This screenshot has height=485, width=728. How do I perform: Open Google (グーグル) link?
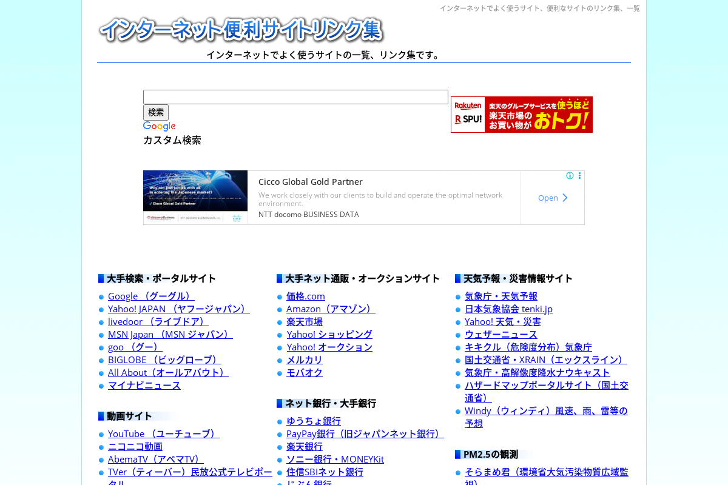tap(151, 296)
